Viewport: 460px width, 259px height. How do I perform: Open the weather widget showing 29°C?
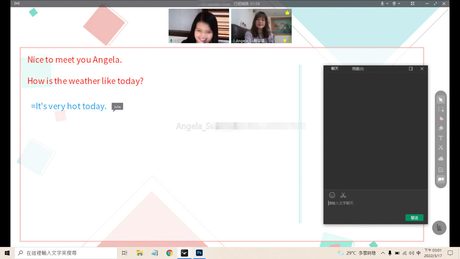coord(356,253)
